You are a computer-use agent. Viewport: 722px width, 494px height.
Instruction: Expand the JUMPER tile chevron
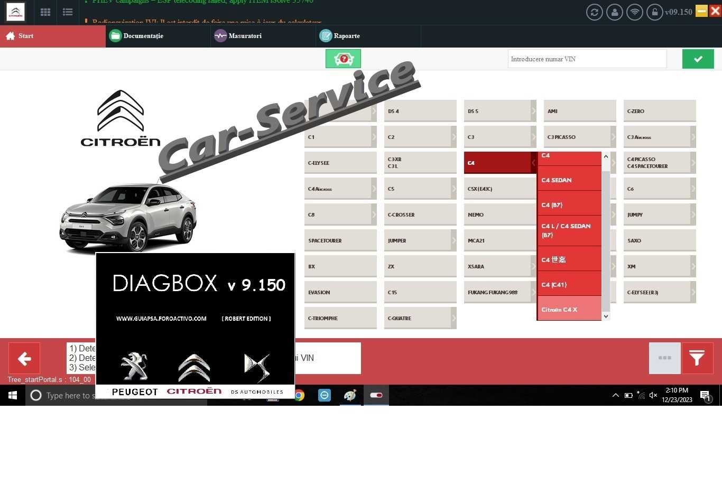point(453,240)
